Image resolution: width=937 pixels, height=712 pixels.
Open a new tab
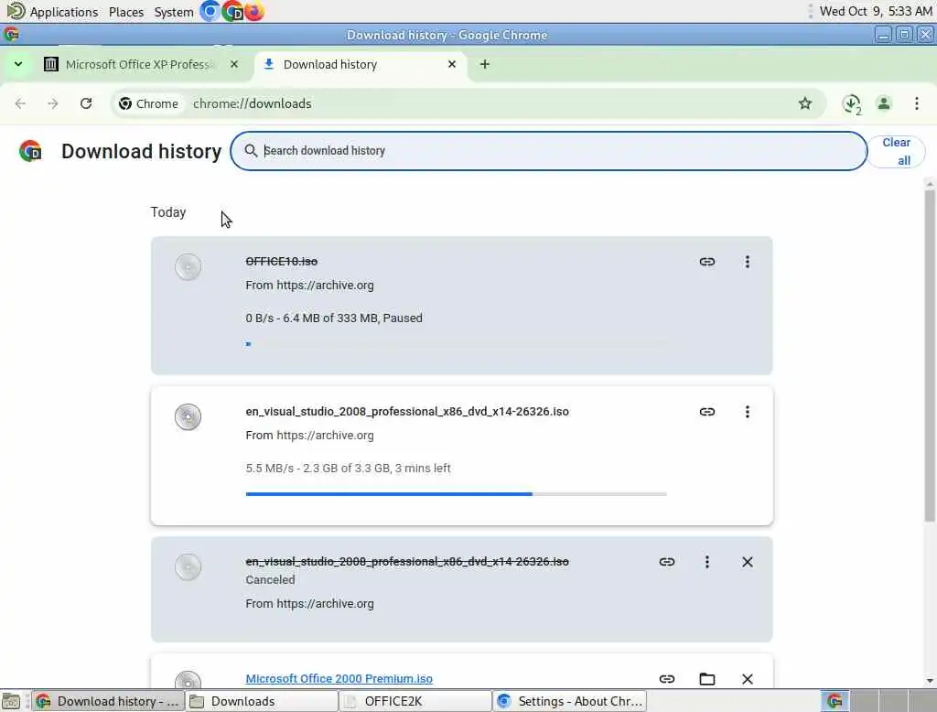(485, 64)
